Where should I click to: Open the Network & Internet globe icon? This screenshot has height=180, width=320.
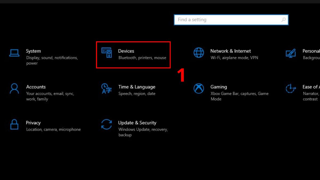(x=199, y=53)
